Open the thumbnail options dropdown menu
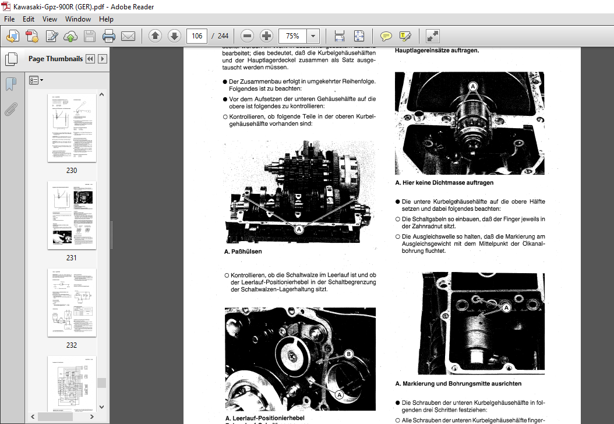Viewport: 614px width, 424px height. tap(36, 80)
